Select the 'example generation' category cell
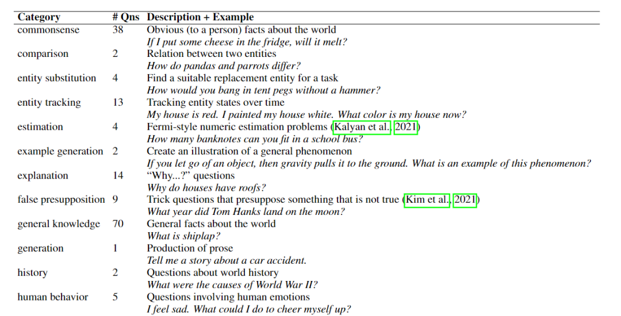Image resolution: width=621 pixels, height=316 pixels. tap(60, 152)
